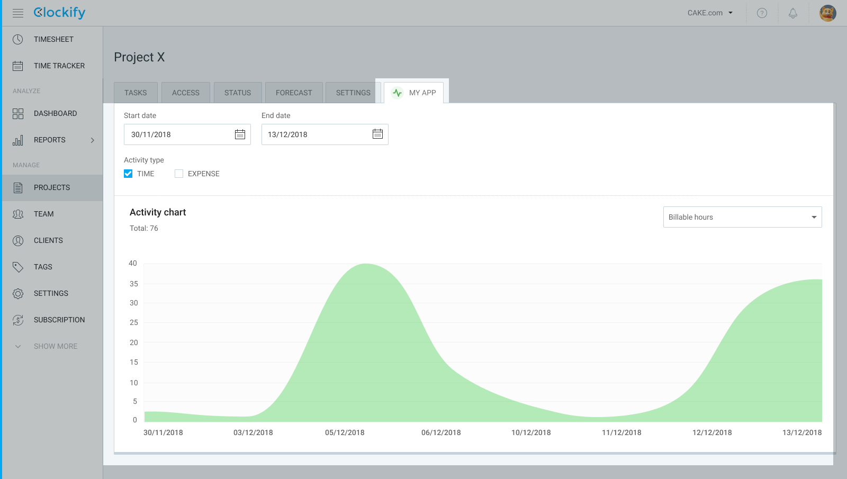Open the Start date calendar picker icon
Screen dimensions: 847x479
pyautogui.click(x=240, y=134)
